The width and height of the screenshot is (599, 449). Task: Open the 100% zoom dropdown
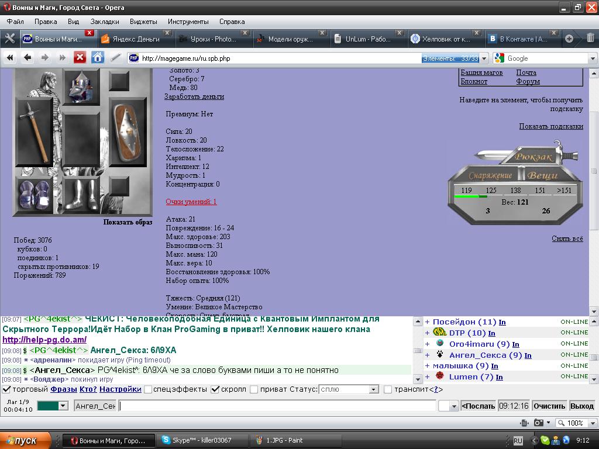point(593,423)
